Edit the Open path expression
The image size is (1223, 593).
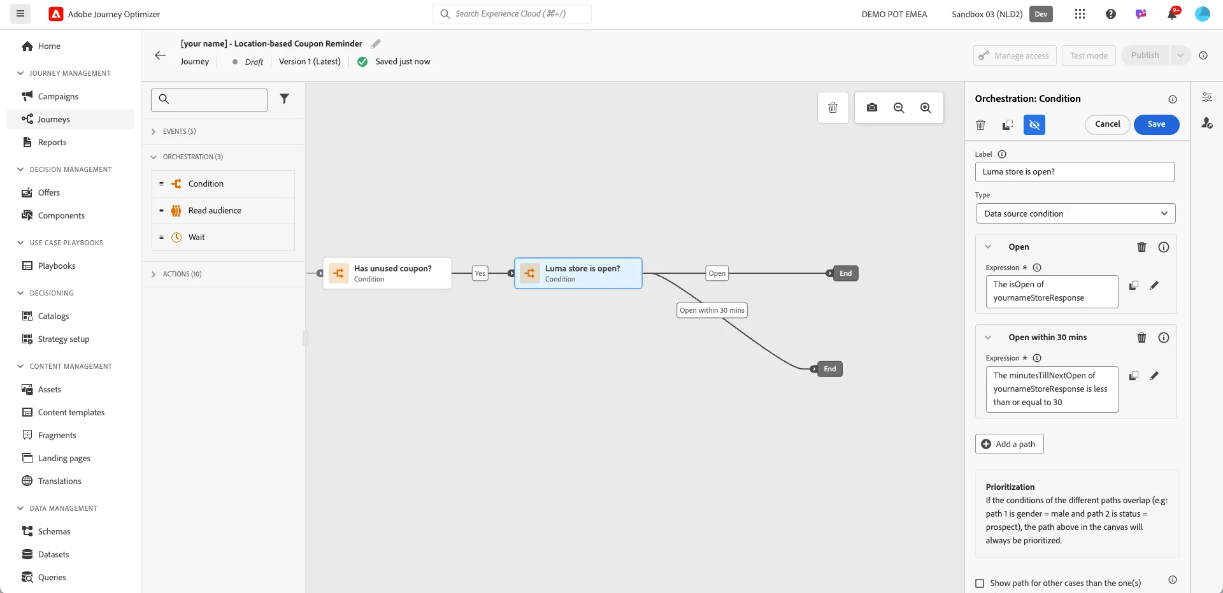pos(1154,285)
